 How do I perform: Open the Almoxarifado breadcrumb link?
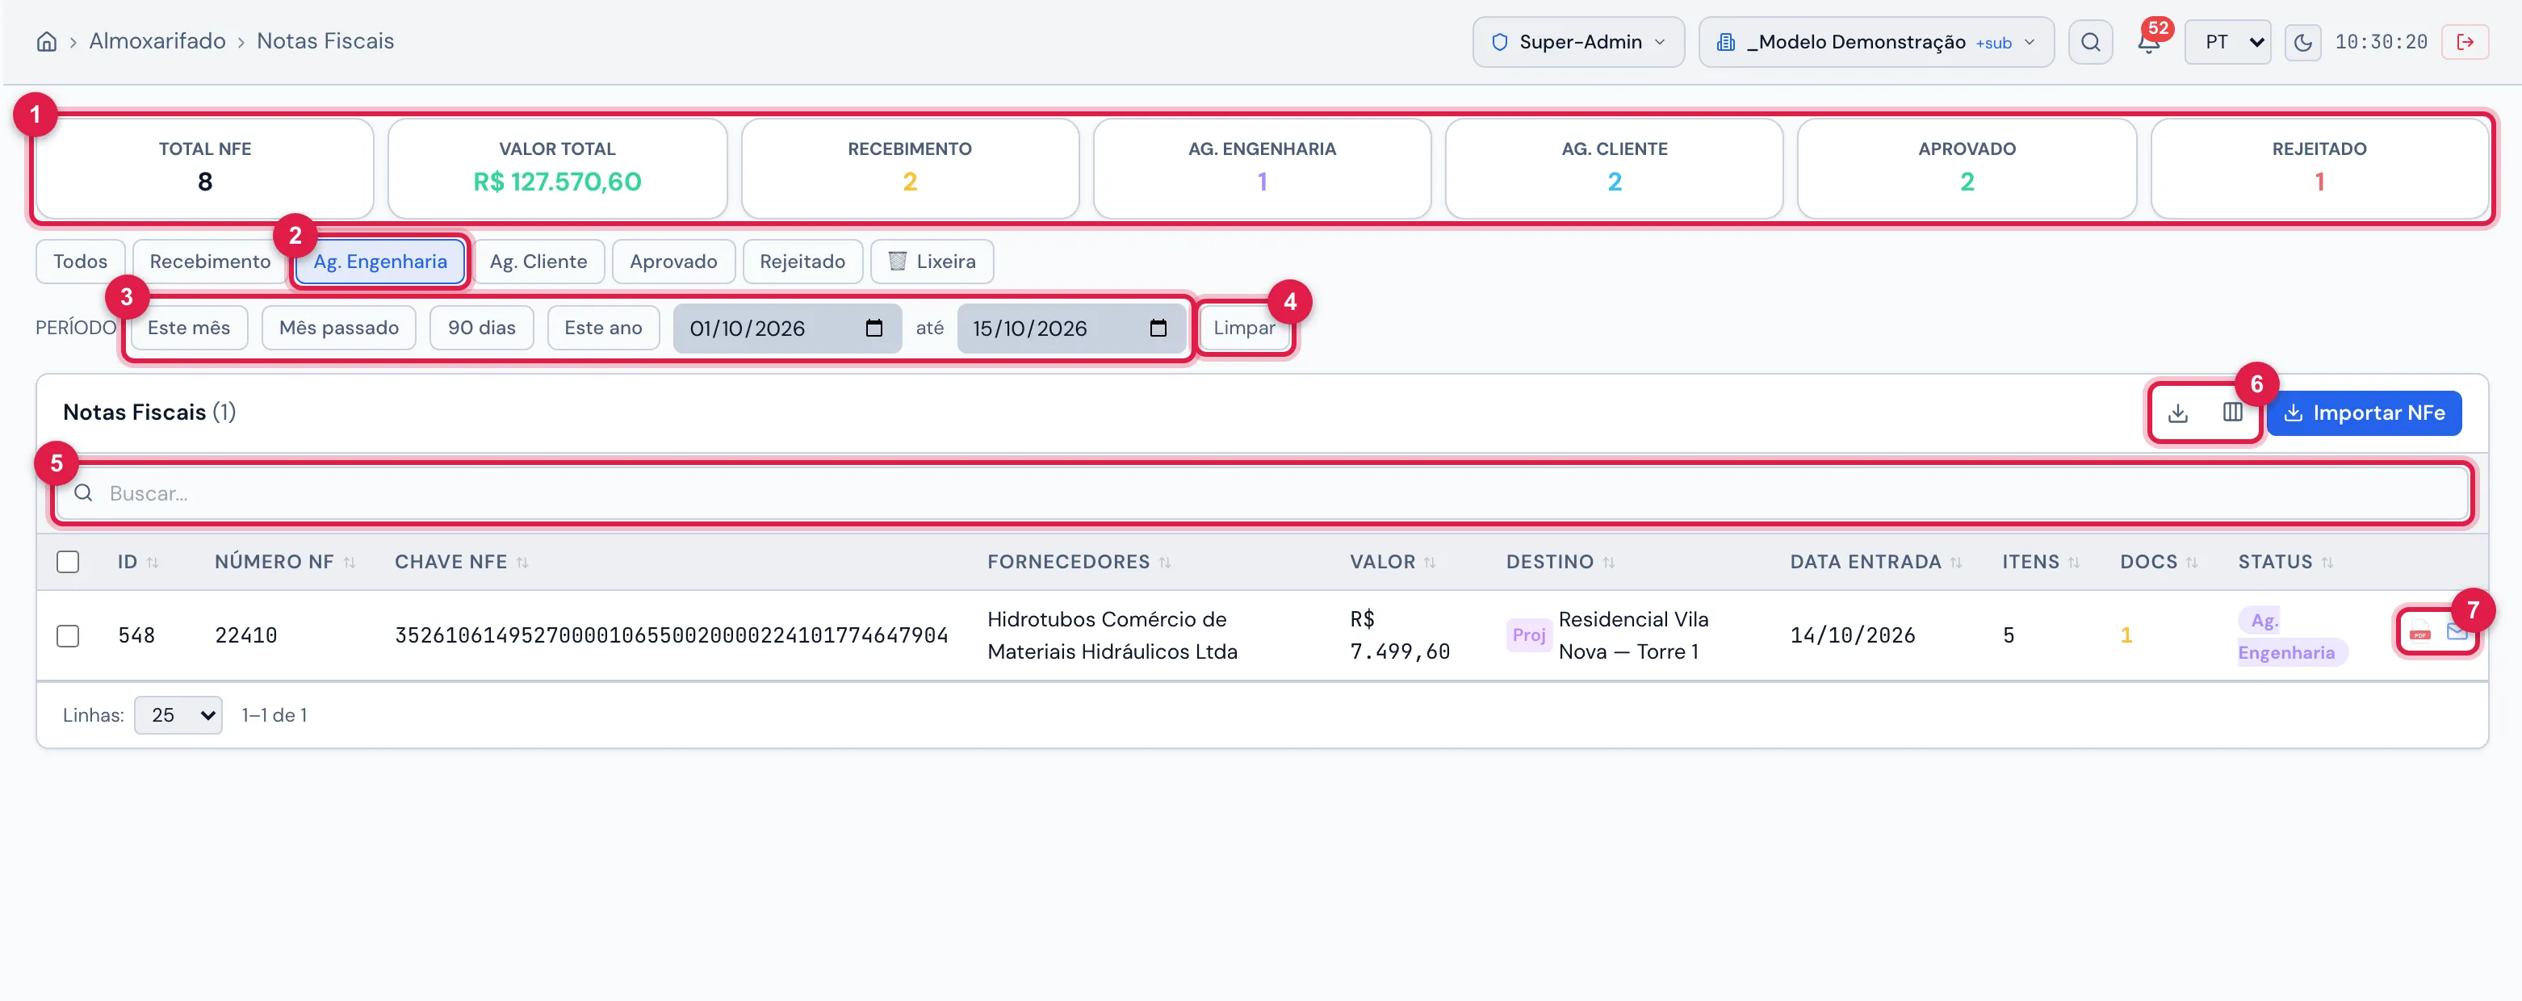(157, 41)
